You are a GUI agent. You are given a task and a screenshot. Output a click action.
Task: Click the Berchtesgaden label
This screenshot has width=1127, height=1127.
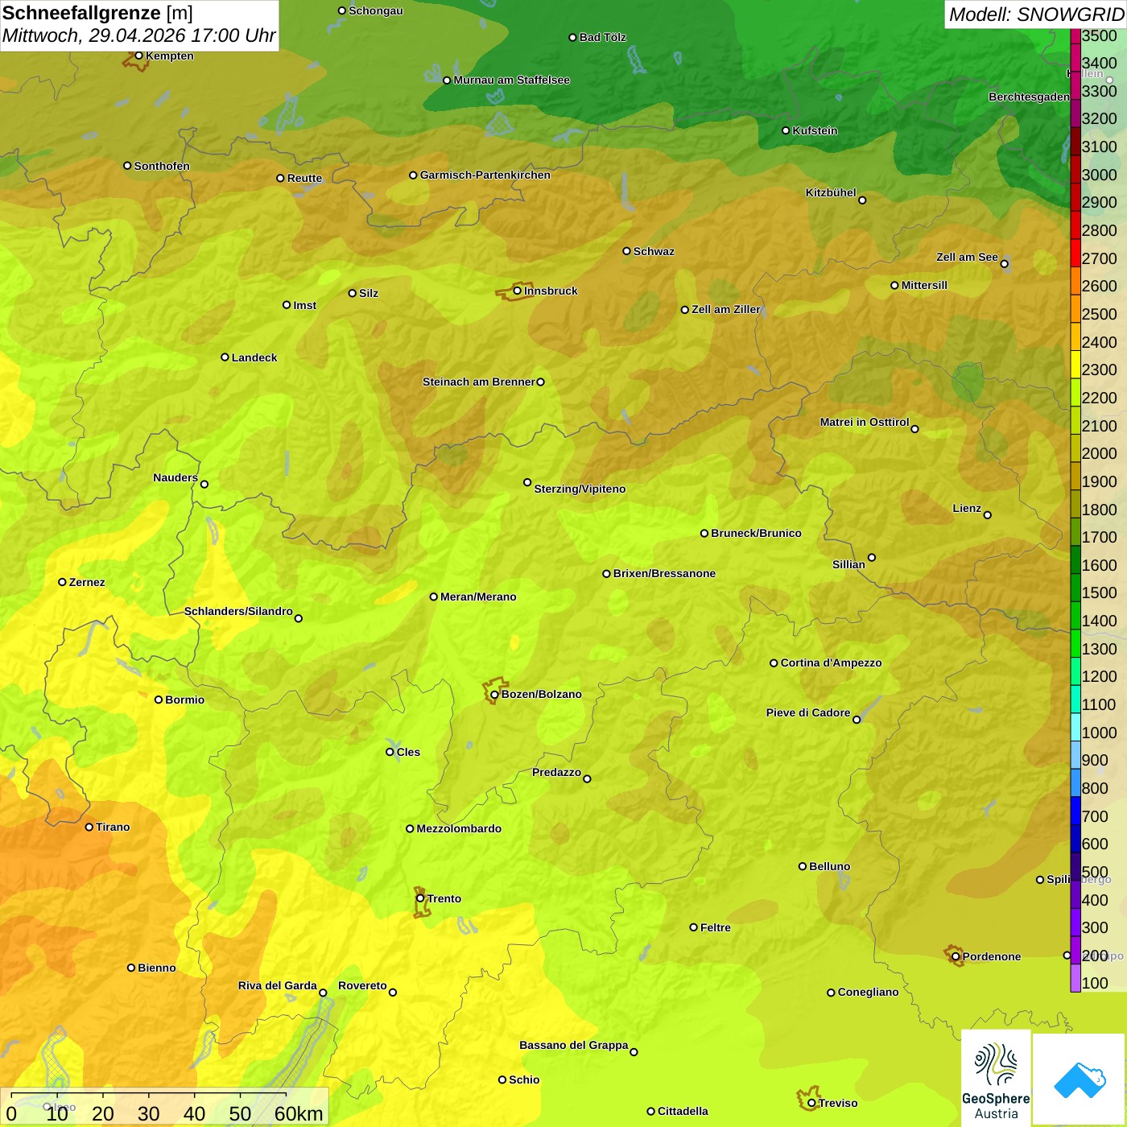pos(1030,97)
